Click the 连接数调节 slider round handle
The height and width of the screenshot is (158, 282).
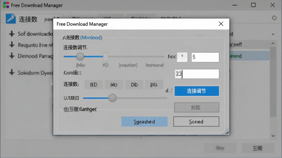(80, 57)
